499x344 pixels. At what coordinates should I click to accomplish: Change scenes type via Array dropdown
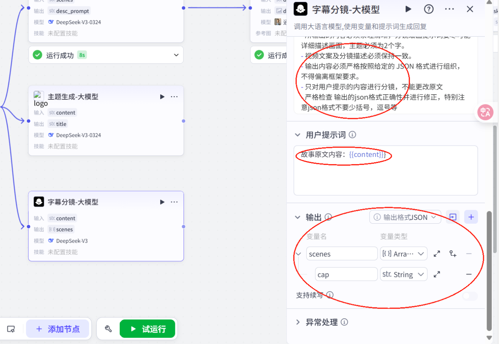[x=403, y=253]
